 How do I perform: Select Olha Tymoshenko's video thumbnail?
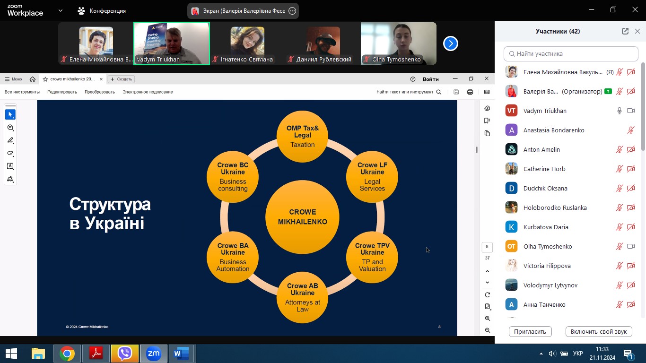point(399,43)
